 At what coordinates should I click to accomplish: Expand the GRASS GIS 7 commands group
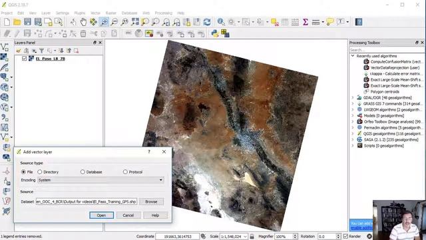pos(353,103)
